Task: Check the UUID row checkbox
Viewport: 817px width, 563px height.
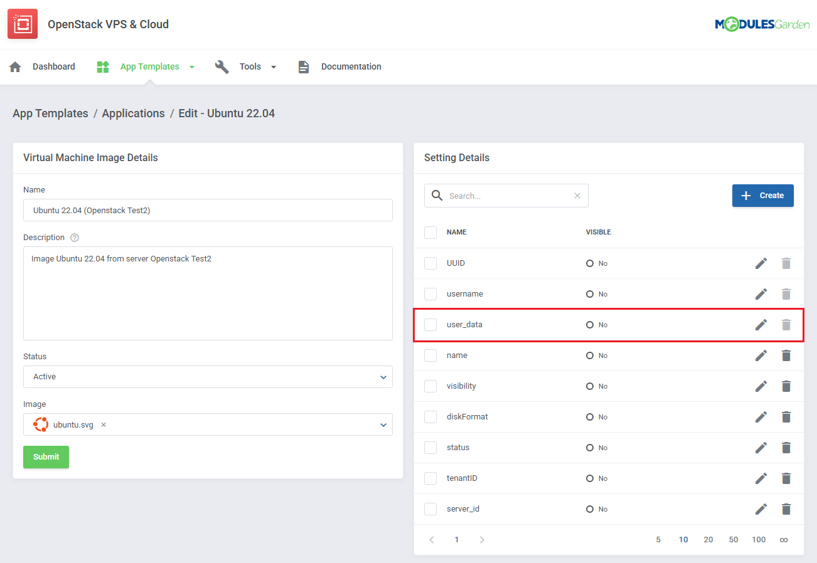Action: point(430,263)
